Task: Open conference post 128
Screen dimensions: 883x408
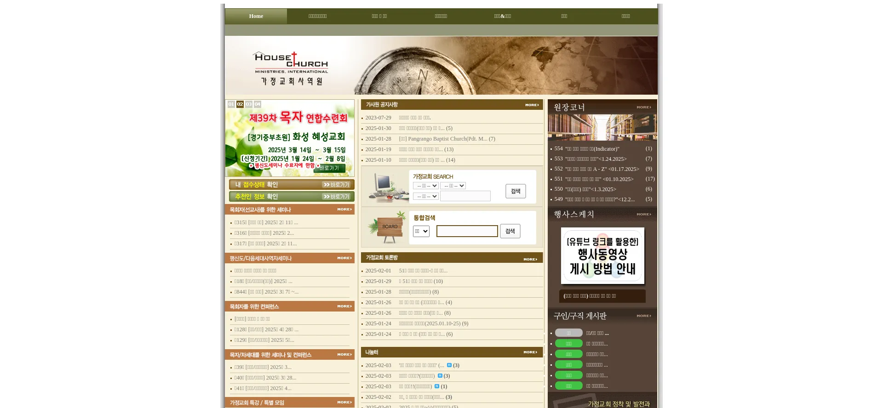Action: [266, 330]
